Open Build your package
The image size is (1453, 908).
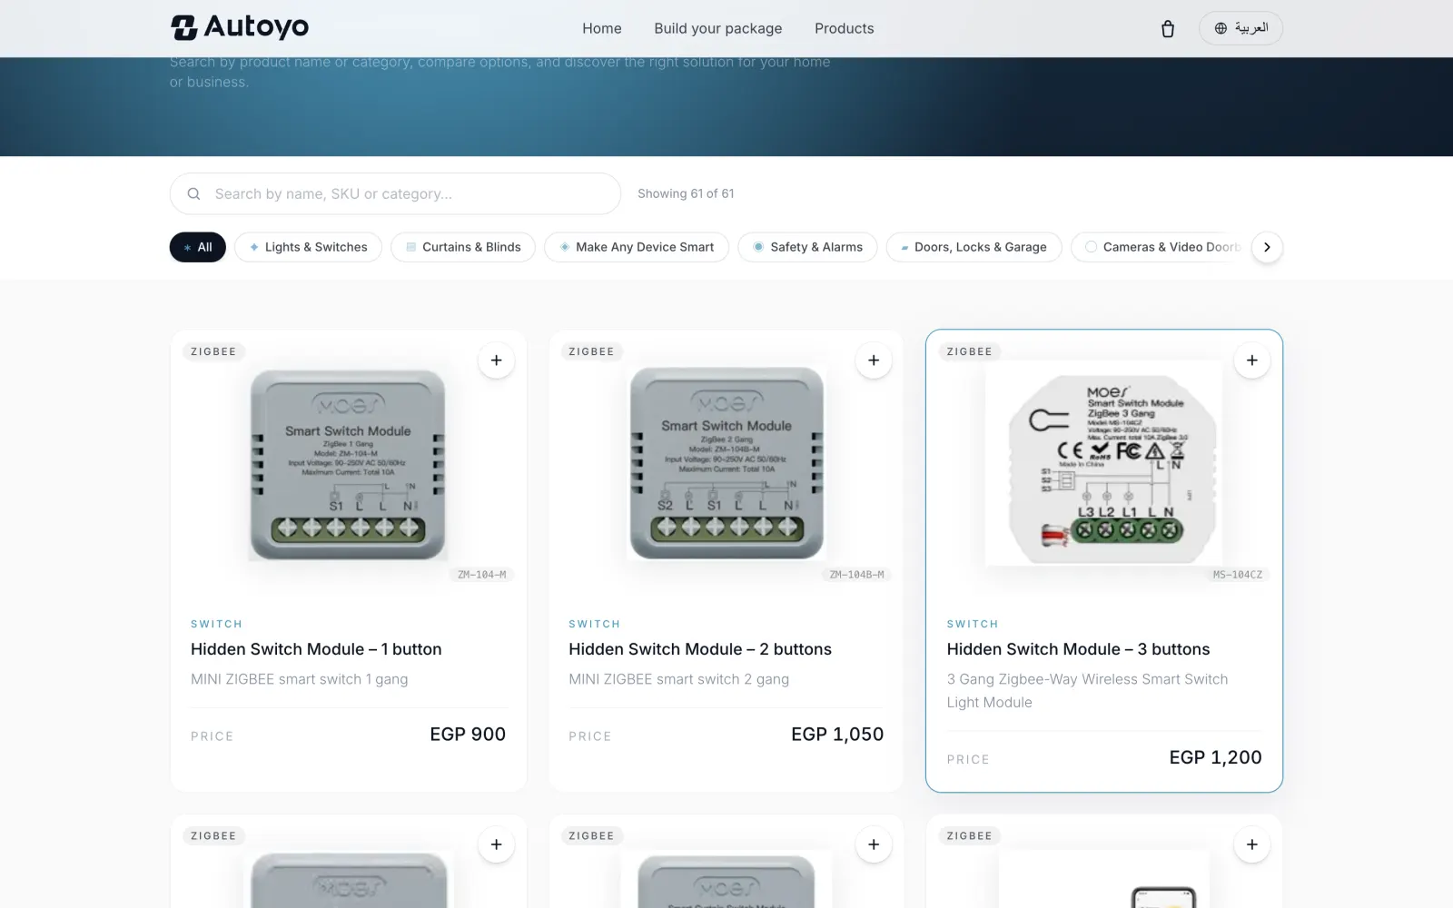(717, 28)
